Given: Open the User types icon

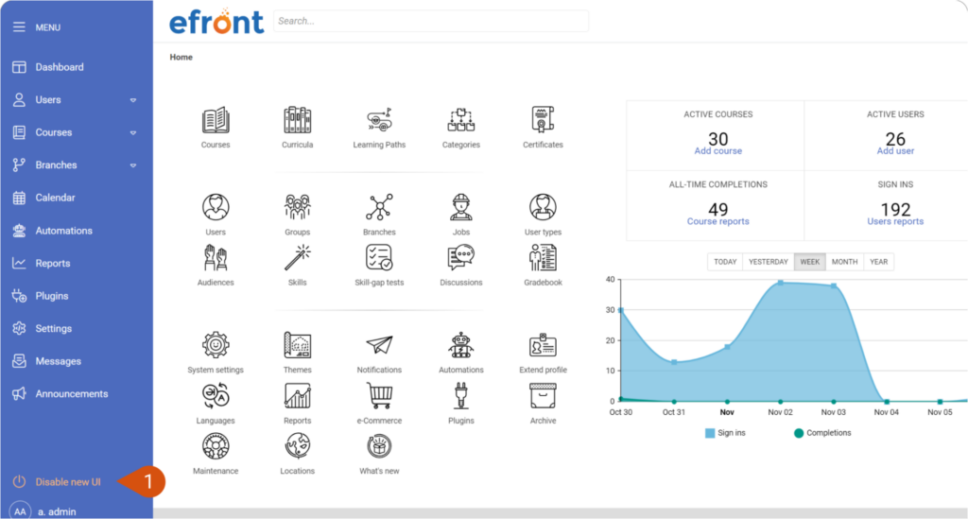Looking at the screenshot, I should [543, 207].
